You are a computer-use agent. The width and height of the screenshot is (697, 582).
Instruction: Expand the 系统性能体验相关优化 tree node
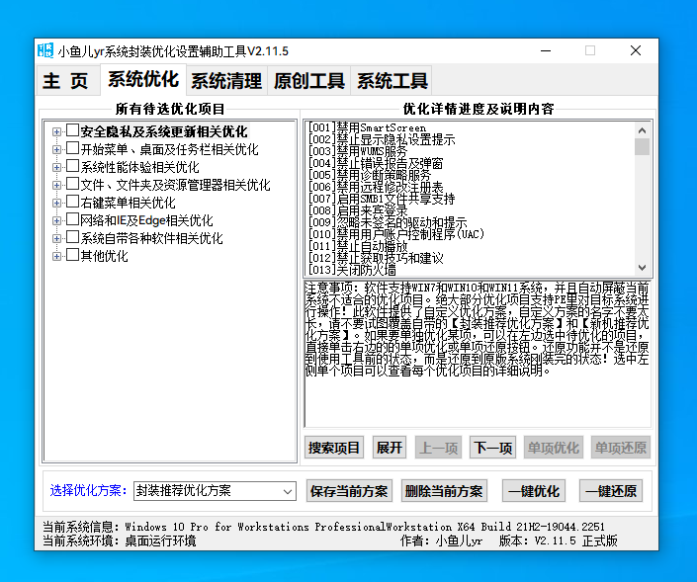point(56,167)
